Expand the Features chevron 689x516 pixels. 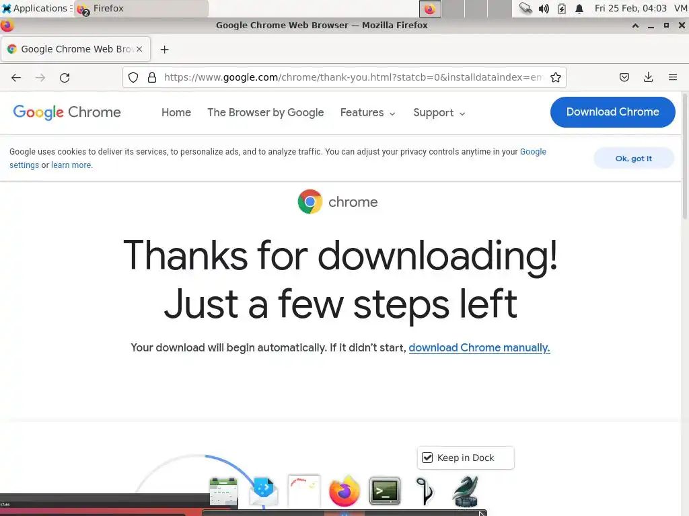tap(392, 114)
